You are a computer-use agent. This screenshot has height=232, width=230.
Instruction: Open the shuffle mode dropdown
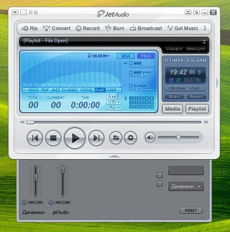pos(114,108)
